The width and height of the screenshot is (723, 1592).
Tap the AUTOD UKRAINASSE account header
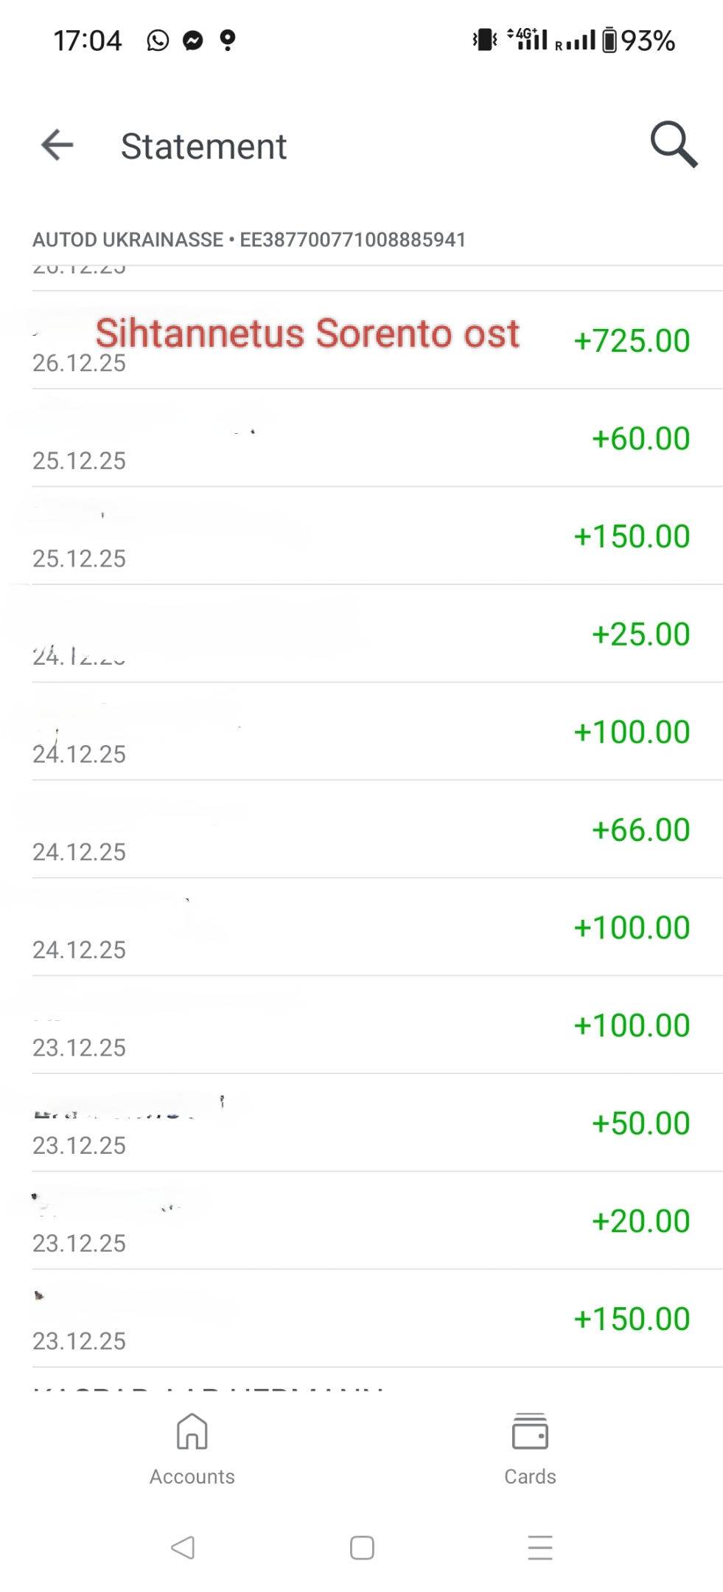(x=249, y=240)
